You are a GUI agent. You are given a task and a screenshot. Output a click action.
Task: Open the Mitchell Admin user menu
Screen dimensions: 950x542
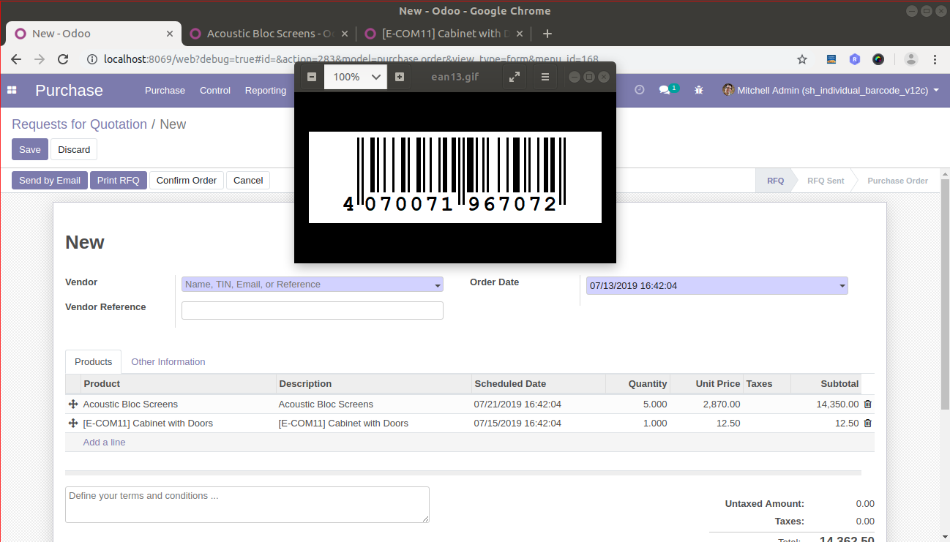(831, 90)
